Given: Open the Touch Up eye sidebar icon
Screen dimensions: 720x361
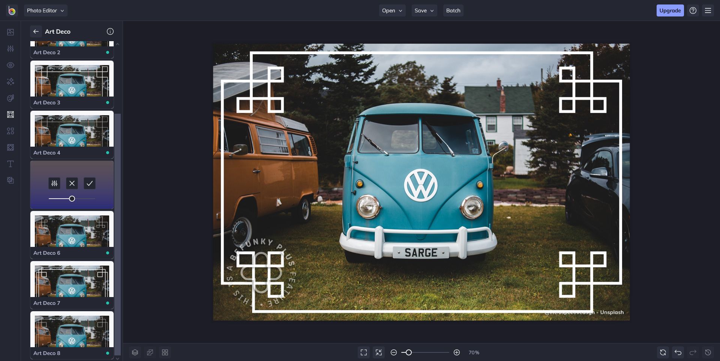Looking at the screenshot, I should click(10, 65).
